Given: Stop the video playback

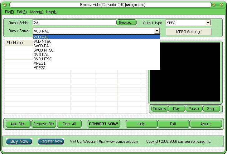Looking at the screenshot, I should click(x=211, y=109).
